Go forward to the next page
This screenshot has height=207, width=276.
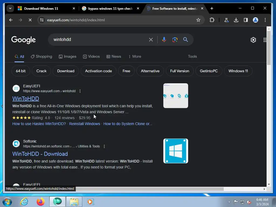(x=20, y=20)
